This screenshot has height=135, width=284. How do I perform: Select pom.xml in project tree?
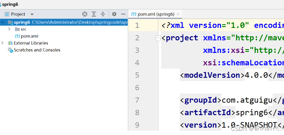pos(30,36)
